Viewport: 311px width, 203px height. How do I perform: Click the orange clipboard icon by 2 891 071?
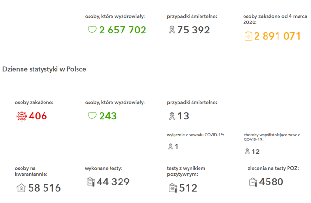pos(248,36)
